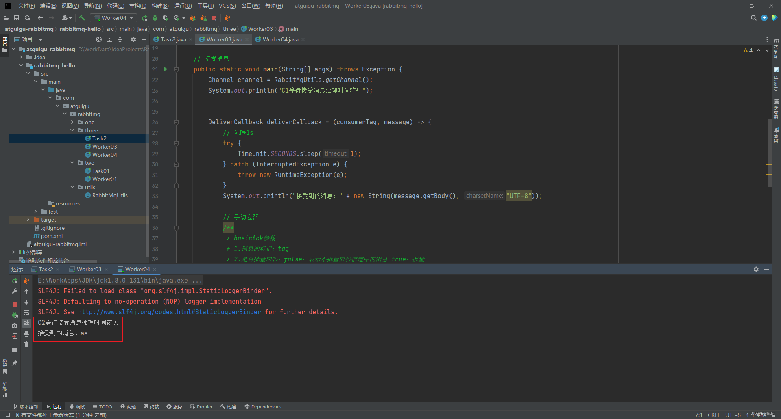Open the VCS(S) menu

tap(227, 6)
